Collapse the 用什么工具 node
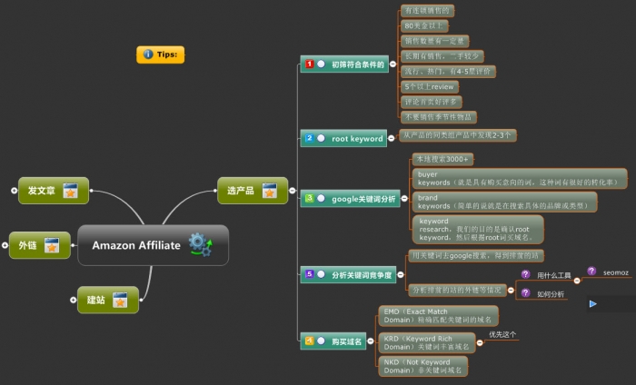 (577, 281)
